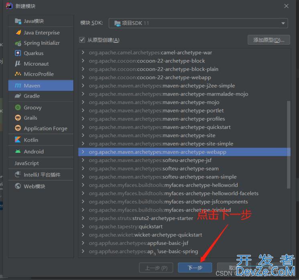Select the JavaScript project type
Screen dimensions: 299x280
click(41, 163)
